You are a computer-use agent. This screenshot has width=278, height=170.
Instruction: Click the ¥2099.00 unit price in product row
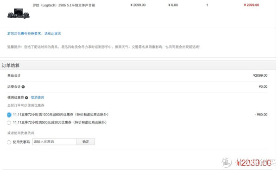pos(138,5)
